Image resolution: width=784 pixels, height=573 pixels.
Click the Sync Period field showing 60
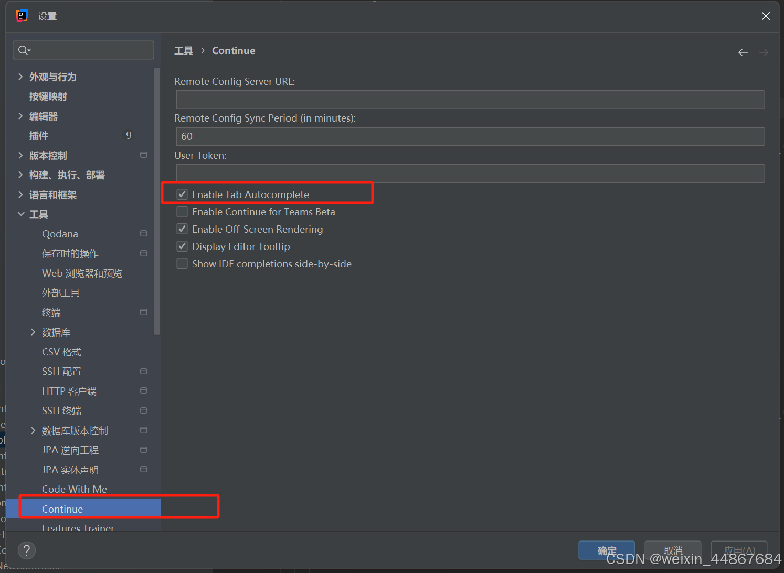[x=470, y=136]
